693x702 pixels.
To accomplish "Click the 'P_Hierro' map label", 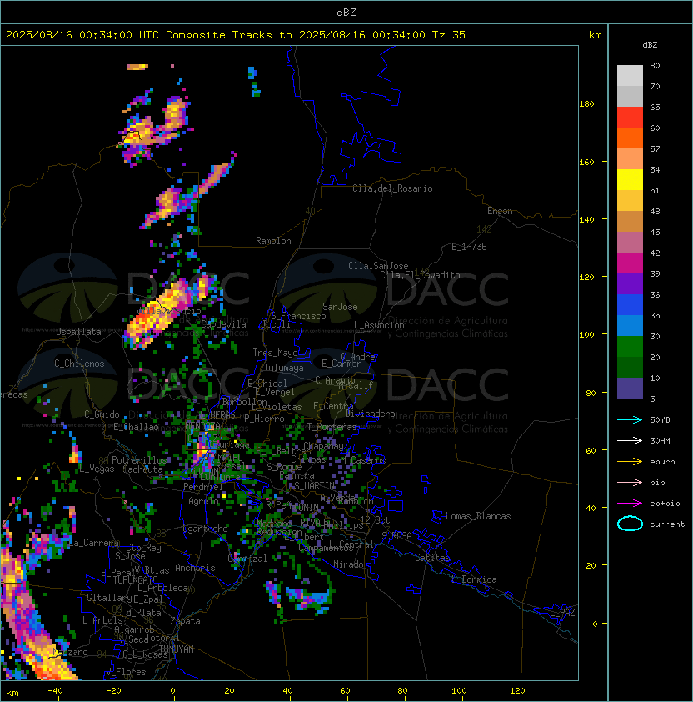I will (x=264, y=419).
